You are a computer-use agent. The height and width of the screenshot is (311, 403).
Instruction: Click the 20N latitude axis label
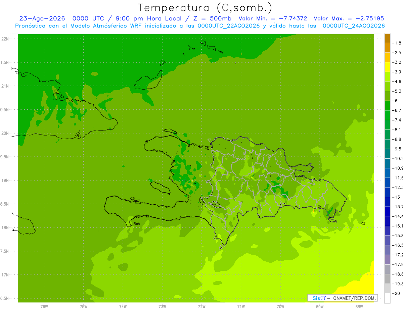click(5, 133)
